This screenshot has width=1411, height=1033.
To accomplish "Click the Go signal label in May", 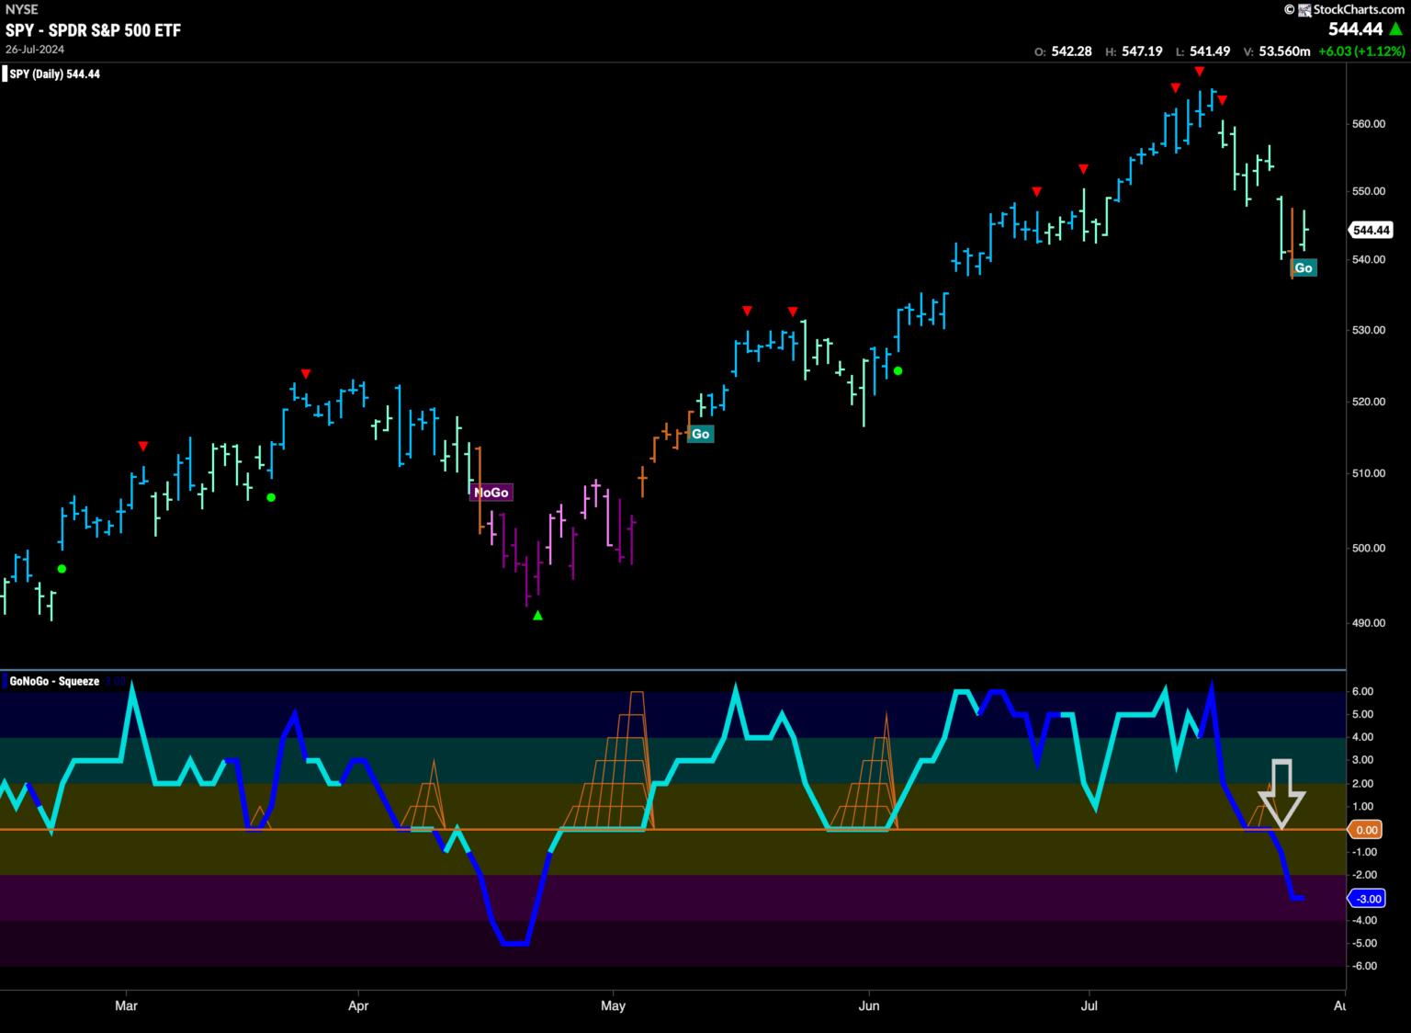I will pos(700,434).
